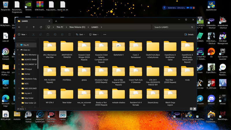Expand the DOCUMENT tree folder
This screenshot has width=231, height=130.
pyautogui.click(x=19, y=64)
